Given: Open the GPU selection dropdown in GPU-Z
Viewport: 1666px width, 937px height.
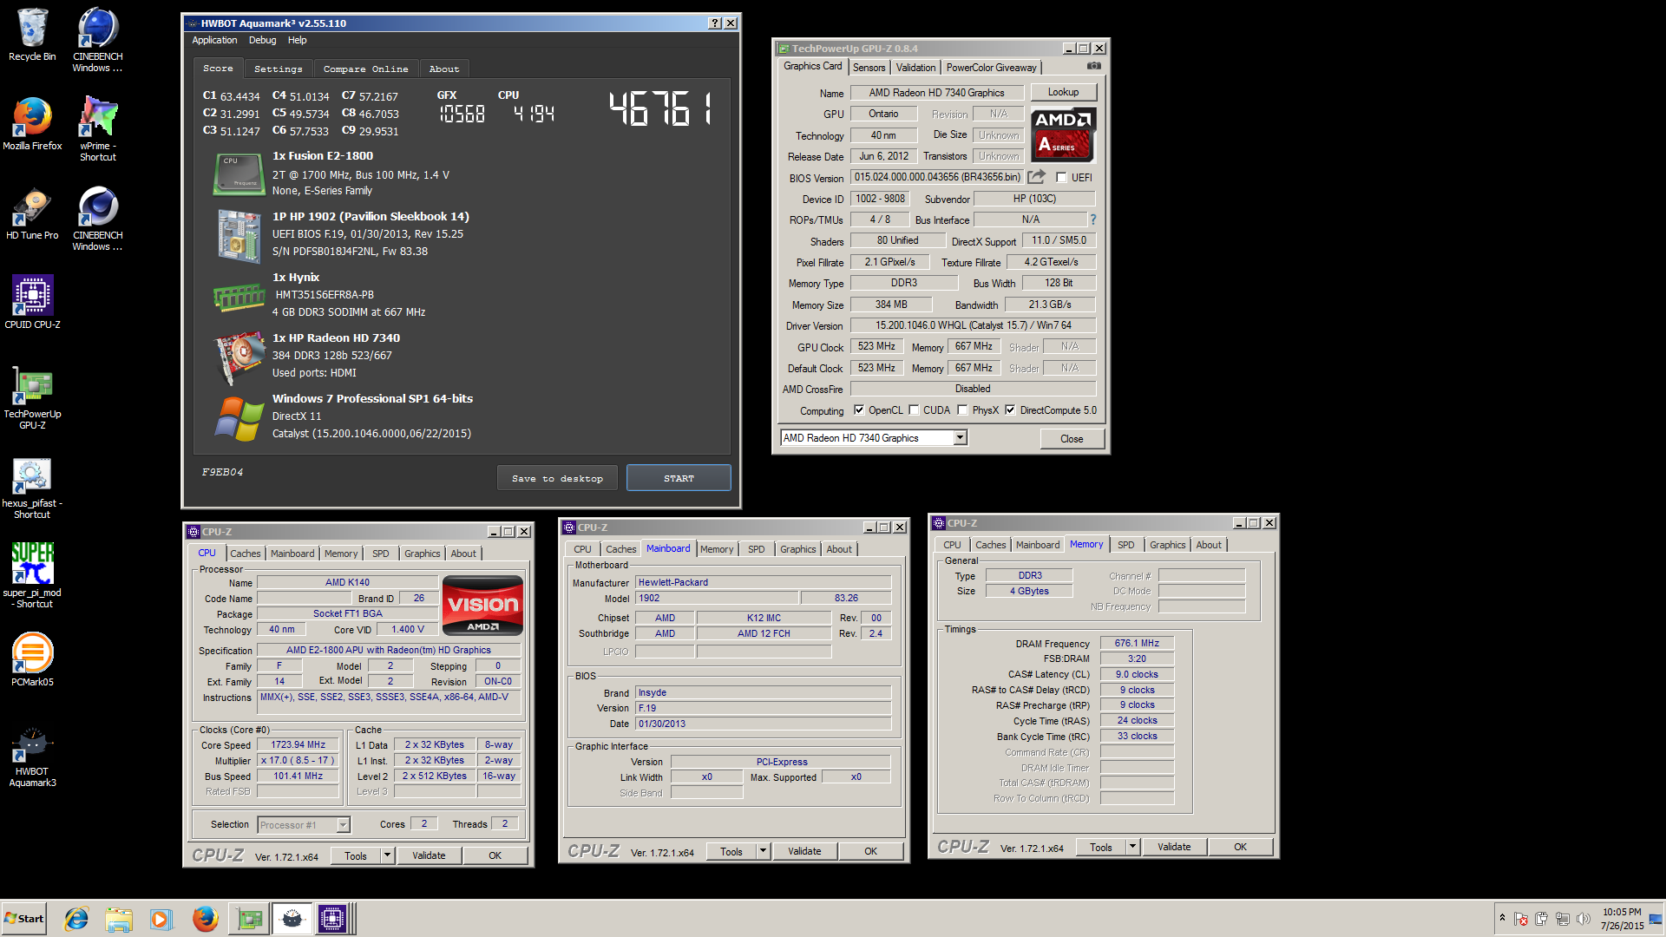Looking at the screenshot, I should [x=961, y=438].
